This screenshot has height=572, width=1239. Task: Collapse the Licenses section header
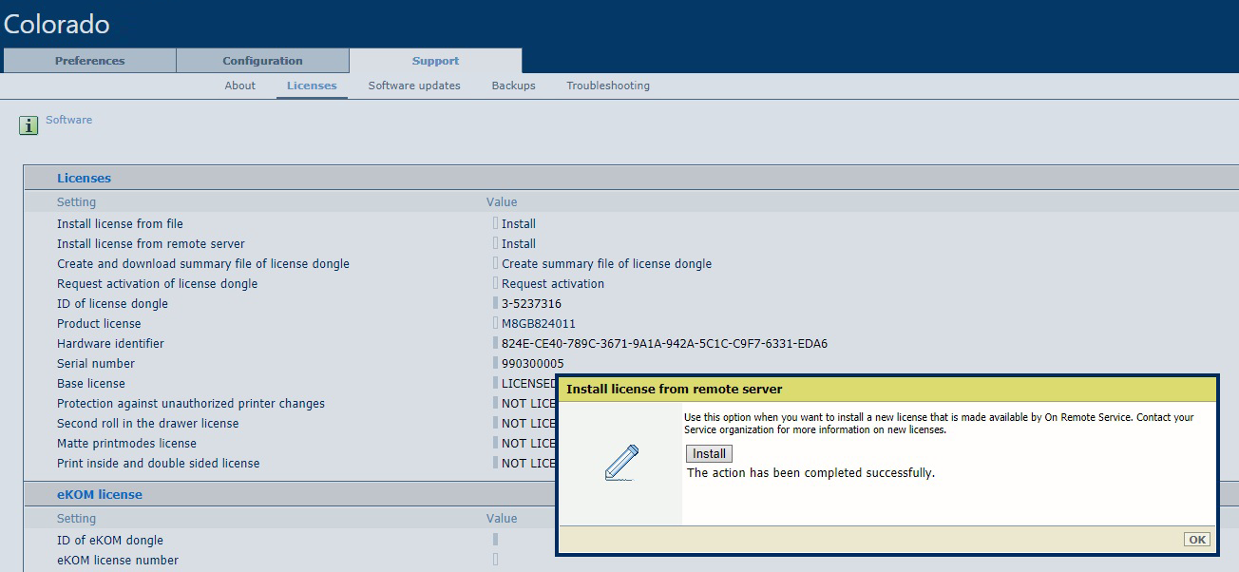point(85,179)
